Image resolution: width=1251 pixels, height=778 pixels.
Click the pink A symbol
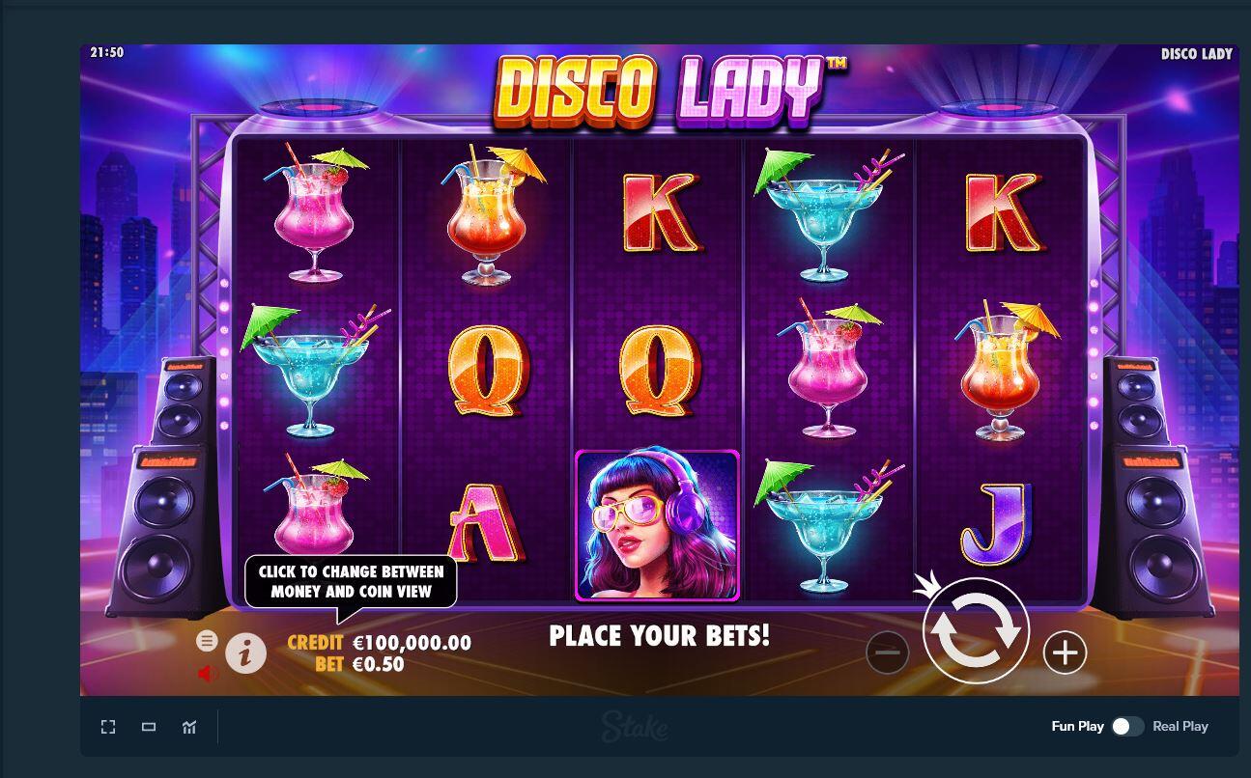click(485, 524)
